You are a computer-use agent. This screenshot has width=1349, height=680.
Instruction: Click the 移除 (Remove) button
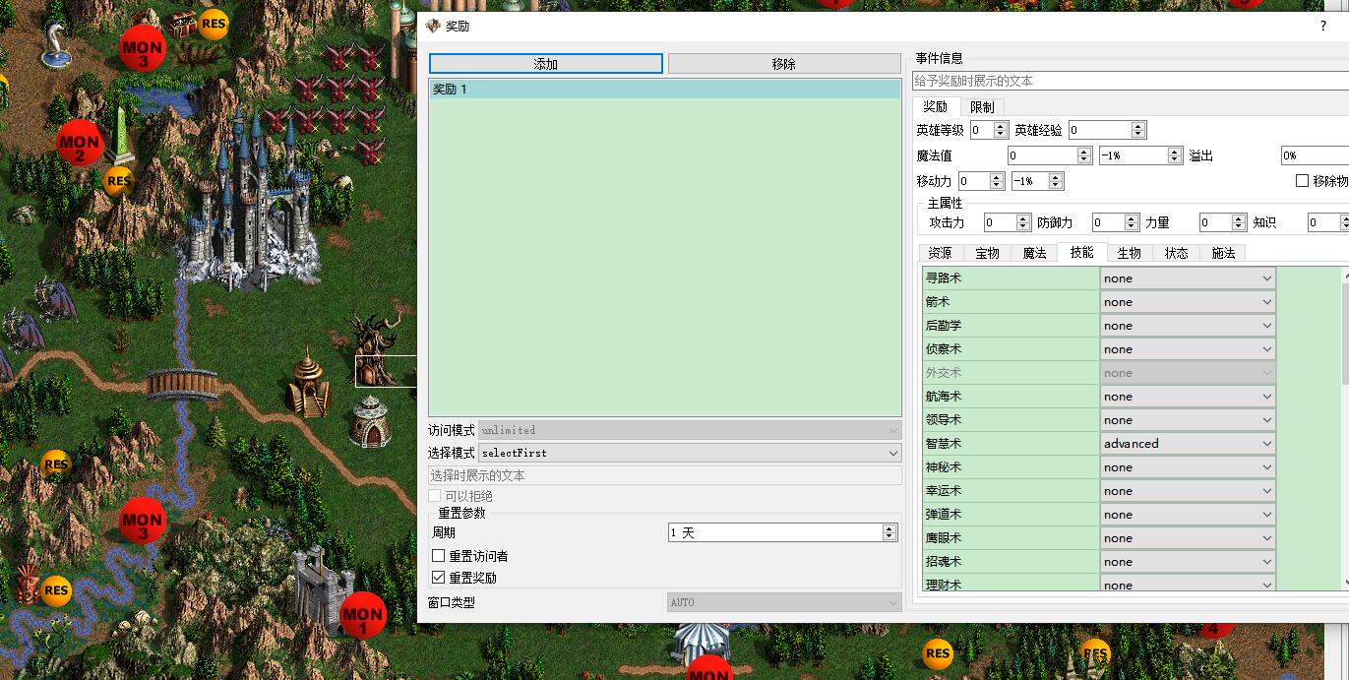784,64
